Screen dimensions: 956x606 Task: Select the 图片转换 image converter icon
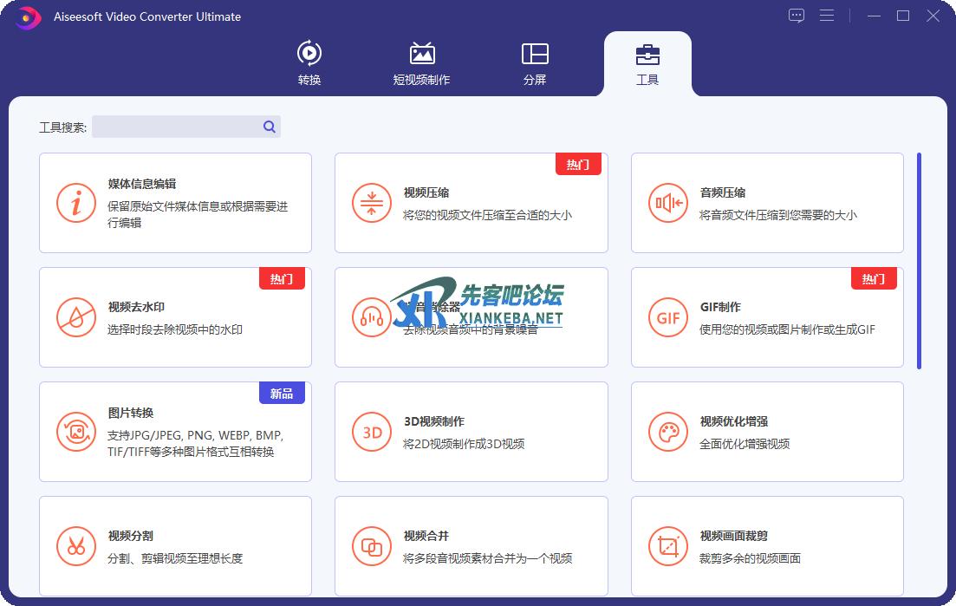76,433
